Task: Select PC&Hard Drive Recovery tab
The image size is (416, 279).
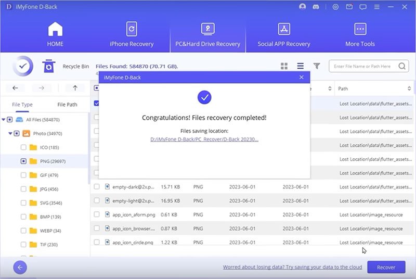Action: click(x=207, y=34)
